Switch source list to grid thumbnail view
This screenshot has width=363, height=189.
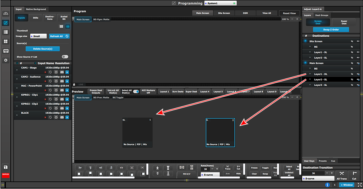click(x=61, y=26)
